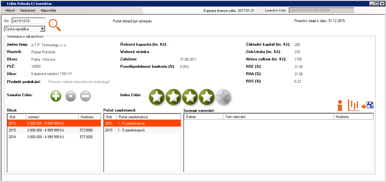Image resolution: width=386 pixels, height=182 pixels.
Task: Click the gray minus Semafor circle
Action: 86,96
